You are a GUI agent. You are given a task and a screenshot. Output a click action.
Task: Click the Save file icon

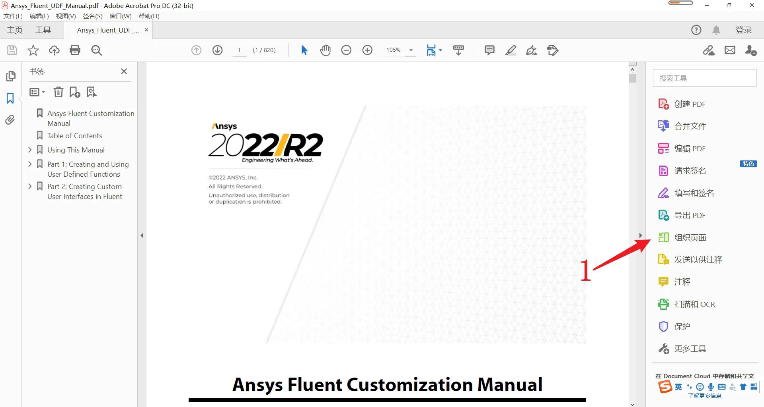click(12, 50)
